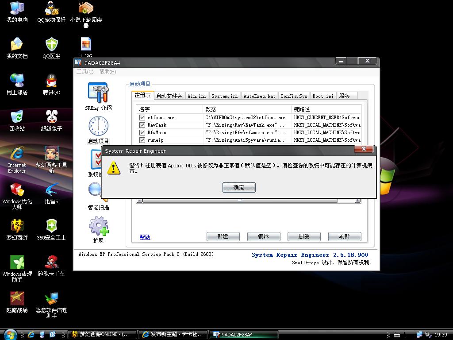Open 我的电脑 desktop icon

[17, 12]
